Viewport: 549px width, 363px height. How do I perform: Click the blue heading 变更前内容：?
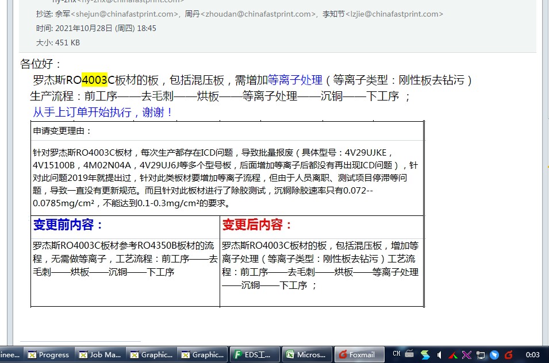click(x=68, y=225)
